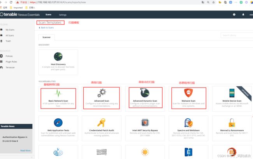
Task: Click the blue water ripple template icon
Action: click(58, 152)
